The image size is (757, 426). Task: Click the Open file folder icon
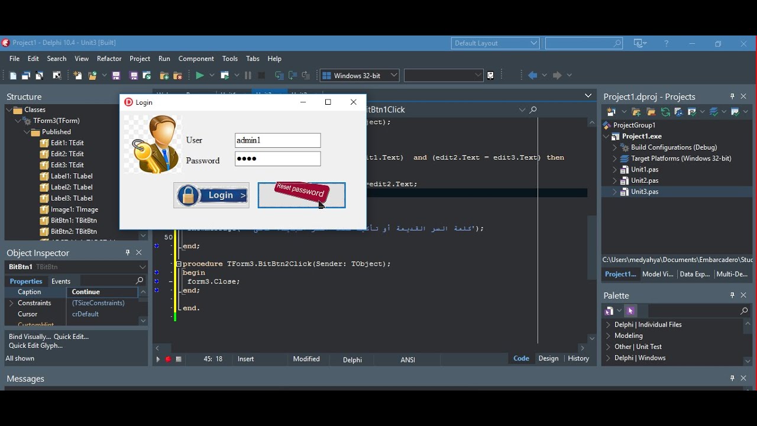click(92, 76)
